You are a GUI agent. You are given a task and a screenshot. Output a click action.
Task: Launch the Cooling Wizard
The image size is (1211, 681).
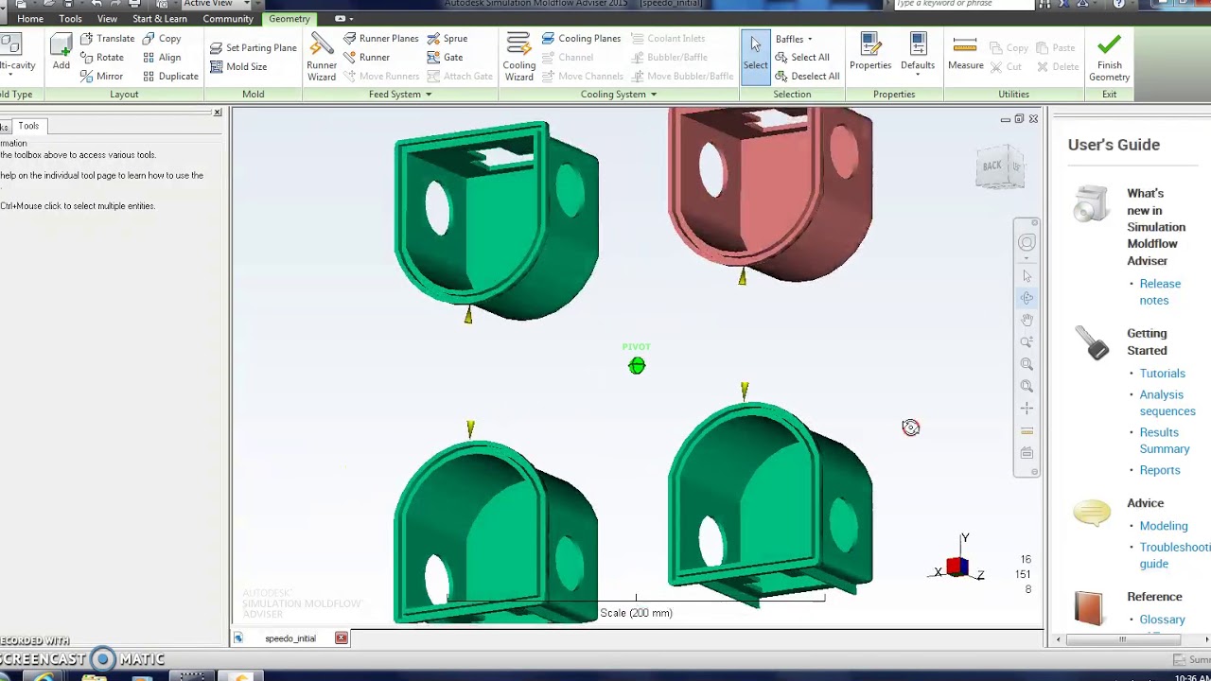518,57
